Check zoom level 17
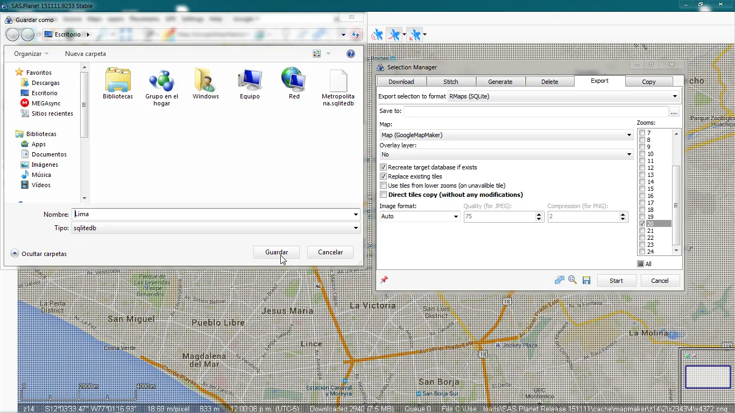 click(642, 203)
